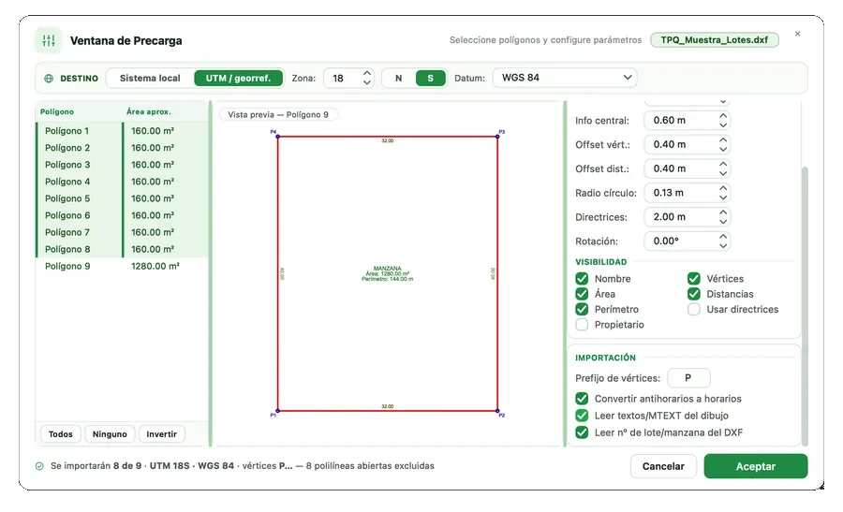Choose the N hemisphere option

click(x=398, y=79)
